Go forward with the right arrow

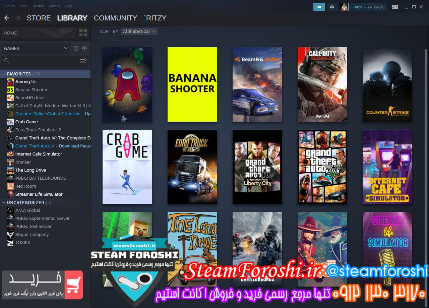[18, 18]
